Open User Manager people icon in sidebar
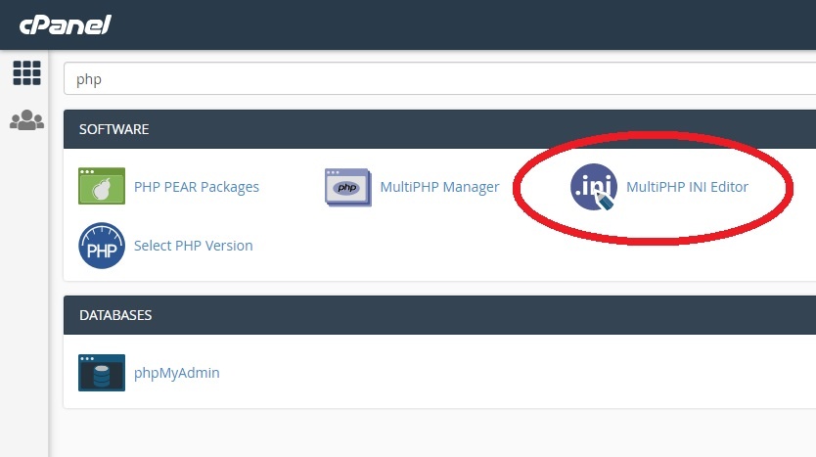Screen dimensions: 816x457 [x=26, y=120]
